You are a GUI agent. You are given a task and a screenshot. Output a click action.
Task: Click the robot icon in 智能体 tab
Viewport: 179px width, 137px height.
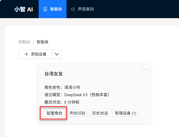45,9
